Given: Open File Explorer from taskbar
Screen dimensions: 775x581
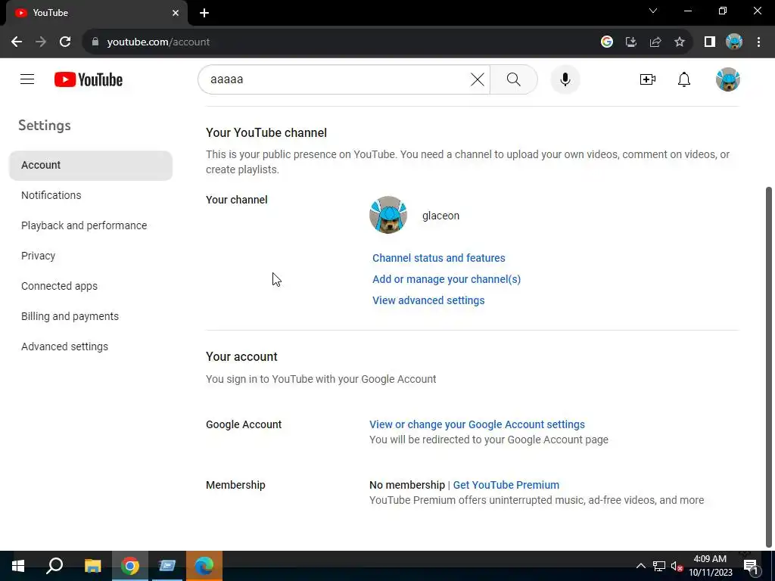Looking at the screenshot, I should (92, 566).
